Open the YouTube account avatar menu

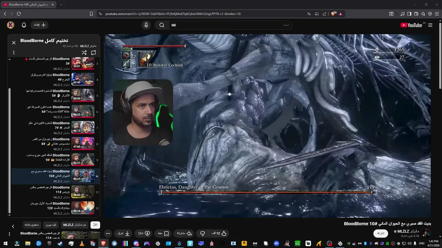pyautogui.click(x=10, y=25)
